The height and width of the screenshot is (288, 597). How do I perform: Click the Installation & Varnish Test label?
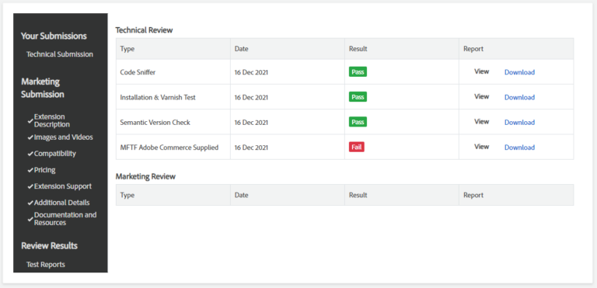point(158,97)
